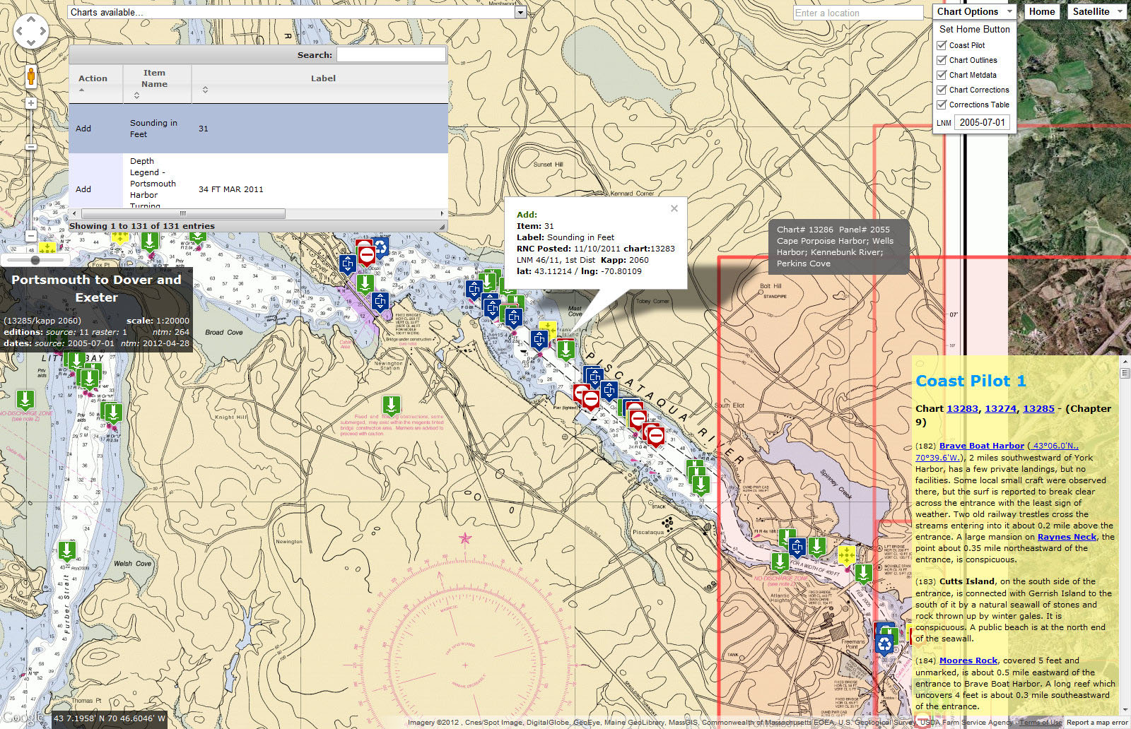Screen dimensions: 1131x729
Task: Open the Charts available dropdown
Action: (x=520, y=12)
